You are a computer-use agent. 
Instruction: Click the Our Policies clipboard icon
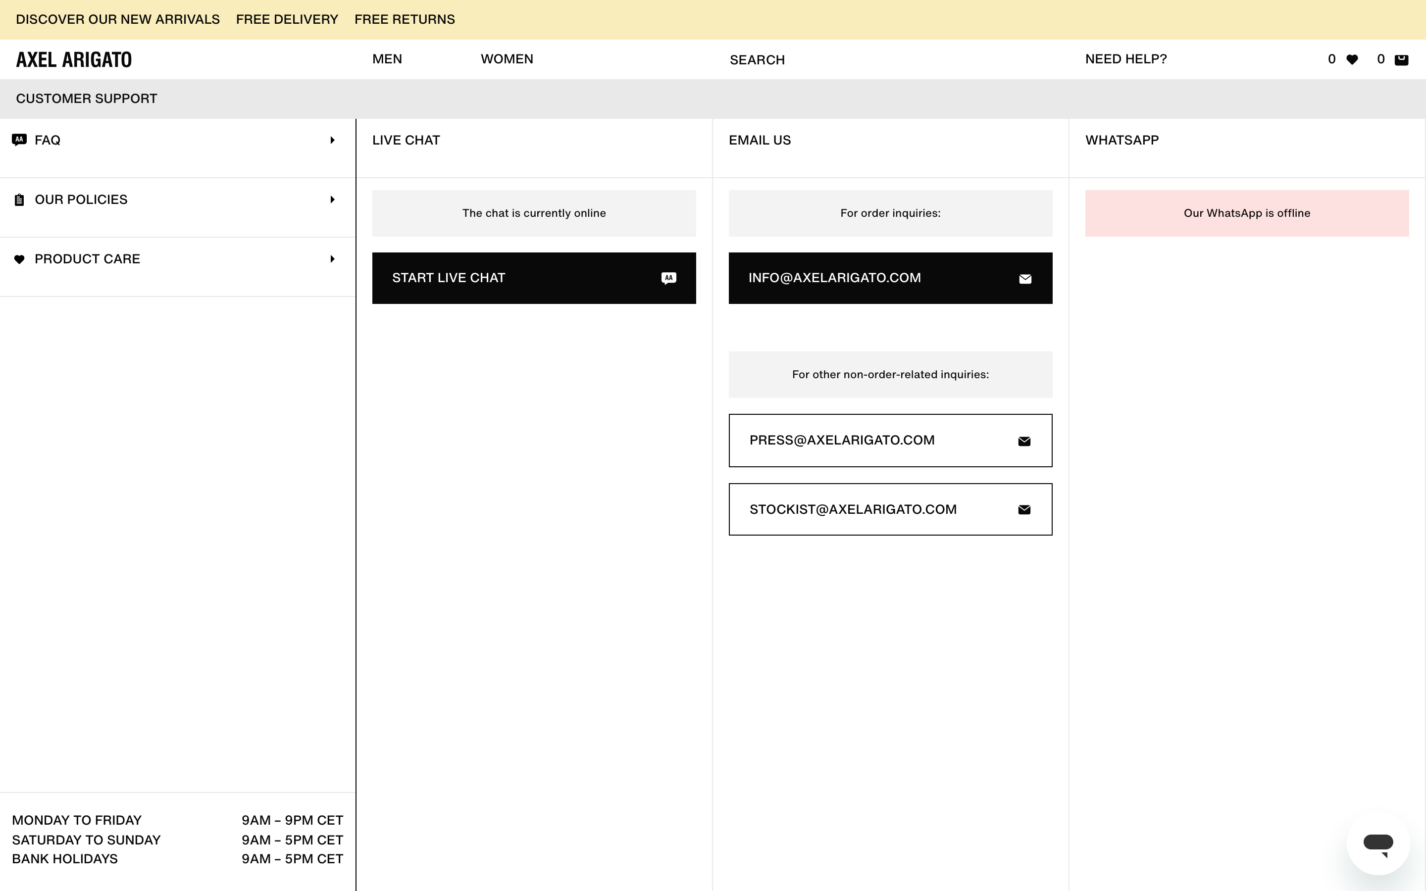[19, 200]
